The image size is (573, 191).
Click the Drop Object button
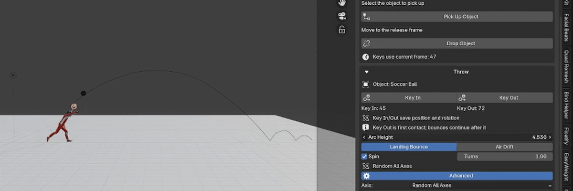[457, 43]
